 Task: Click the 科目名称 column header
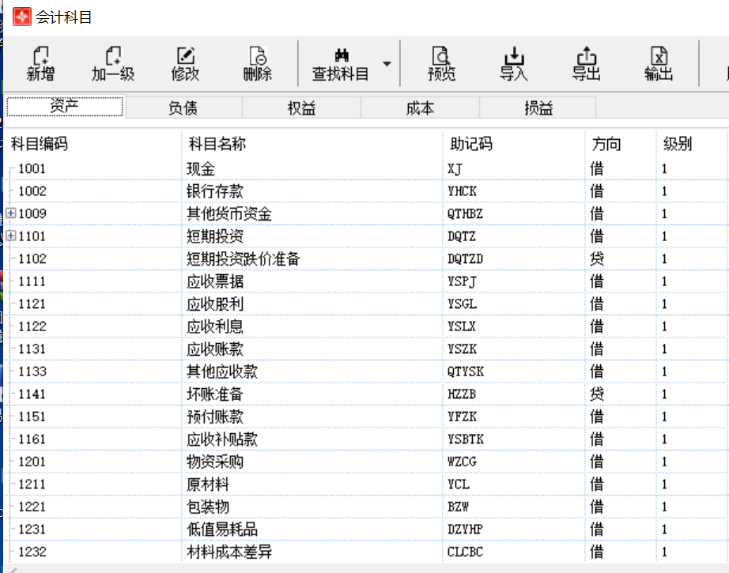point(217,144)
